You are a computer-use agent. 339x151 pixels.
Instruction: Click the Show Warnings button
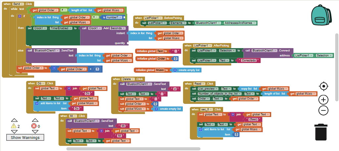[x=25, y=137]
